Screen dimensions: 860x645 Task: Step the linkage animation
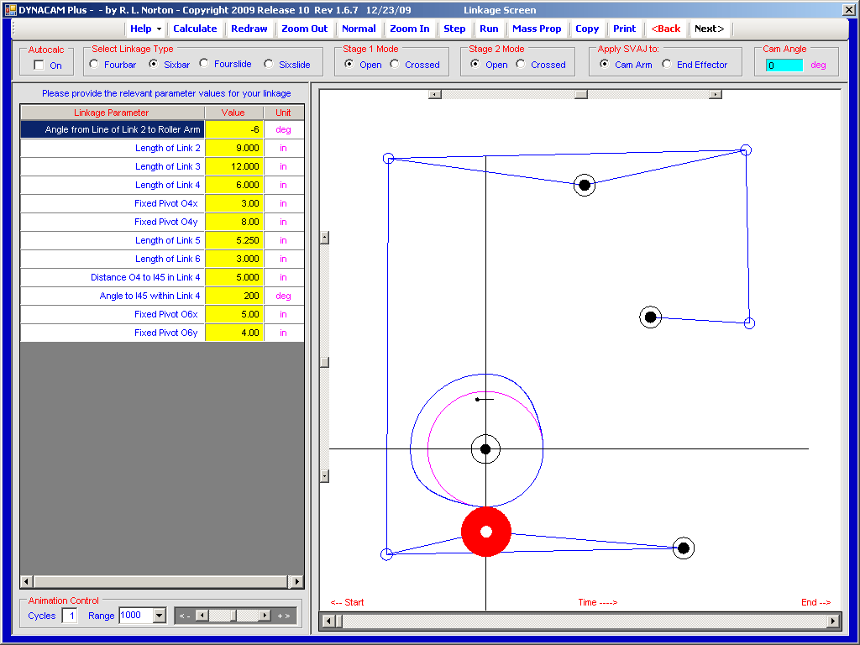coord(454,29)
